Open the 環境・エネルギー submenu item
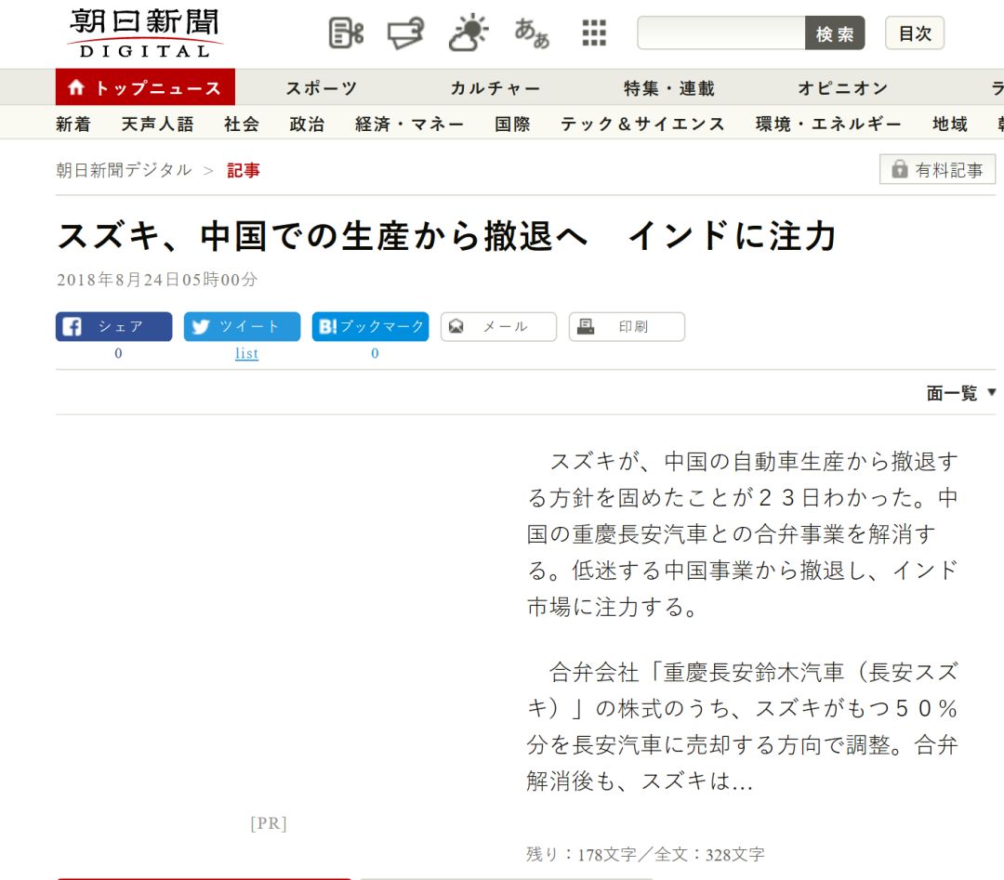The width and height of the screenshot is (1004, 880). [828, 124]
